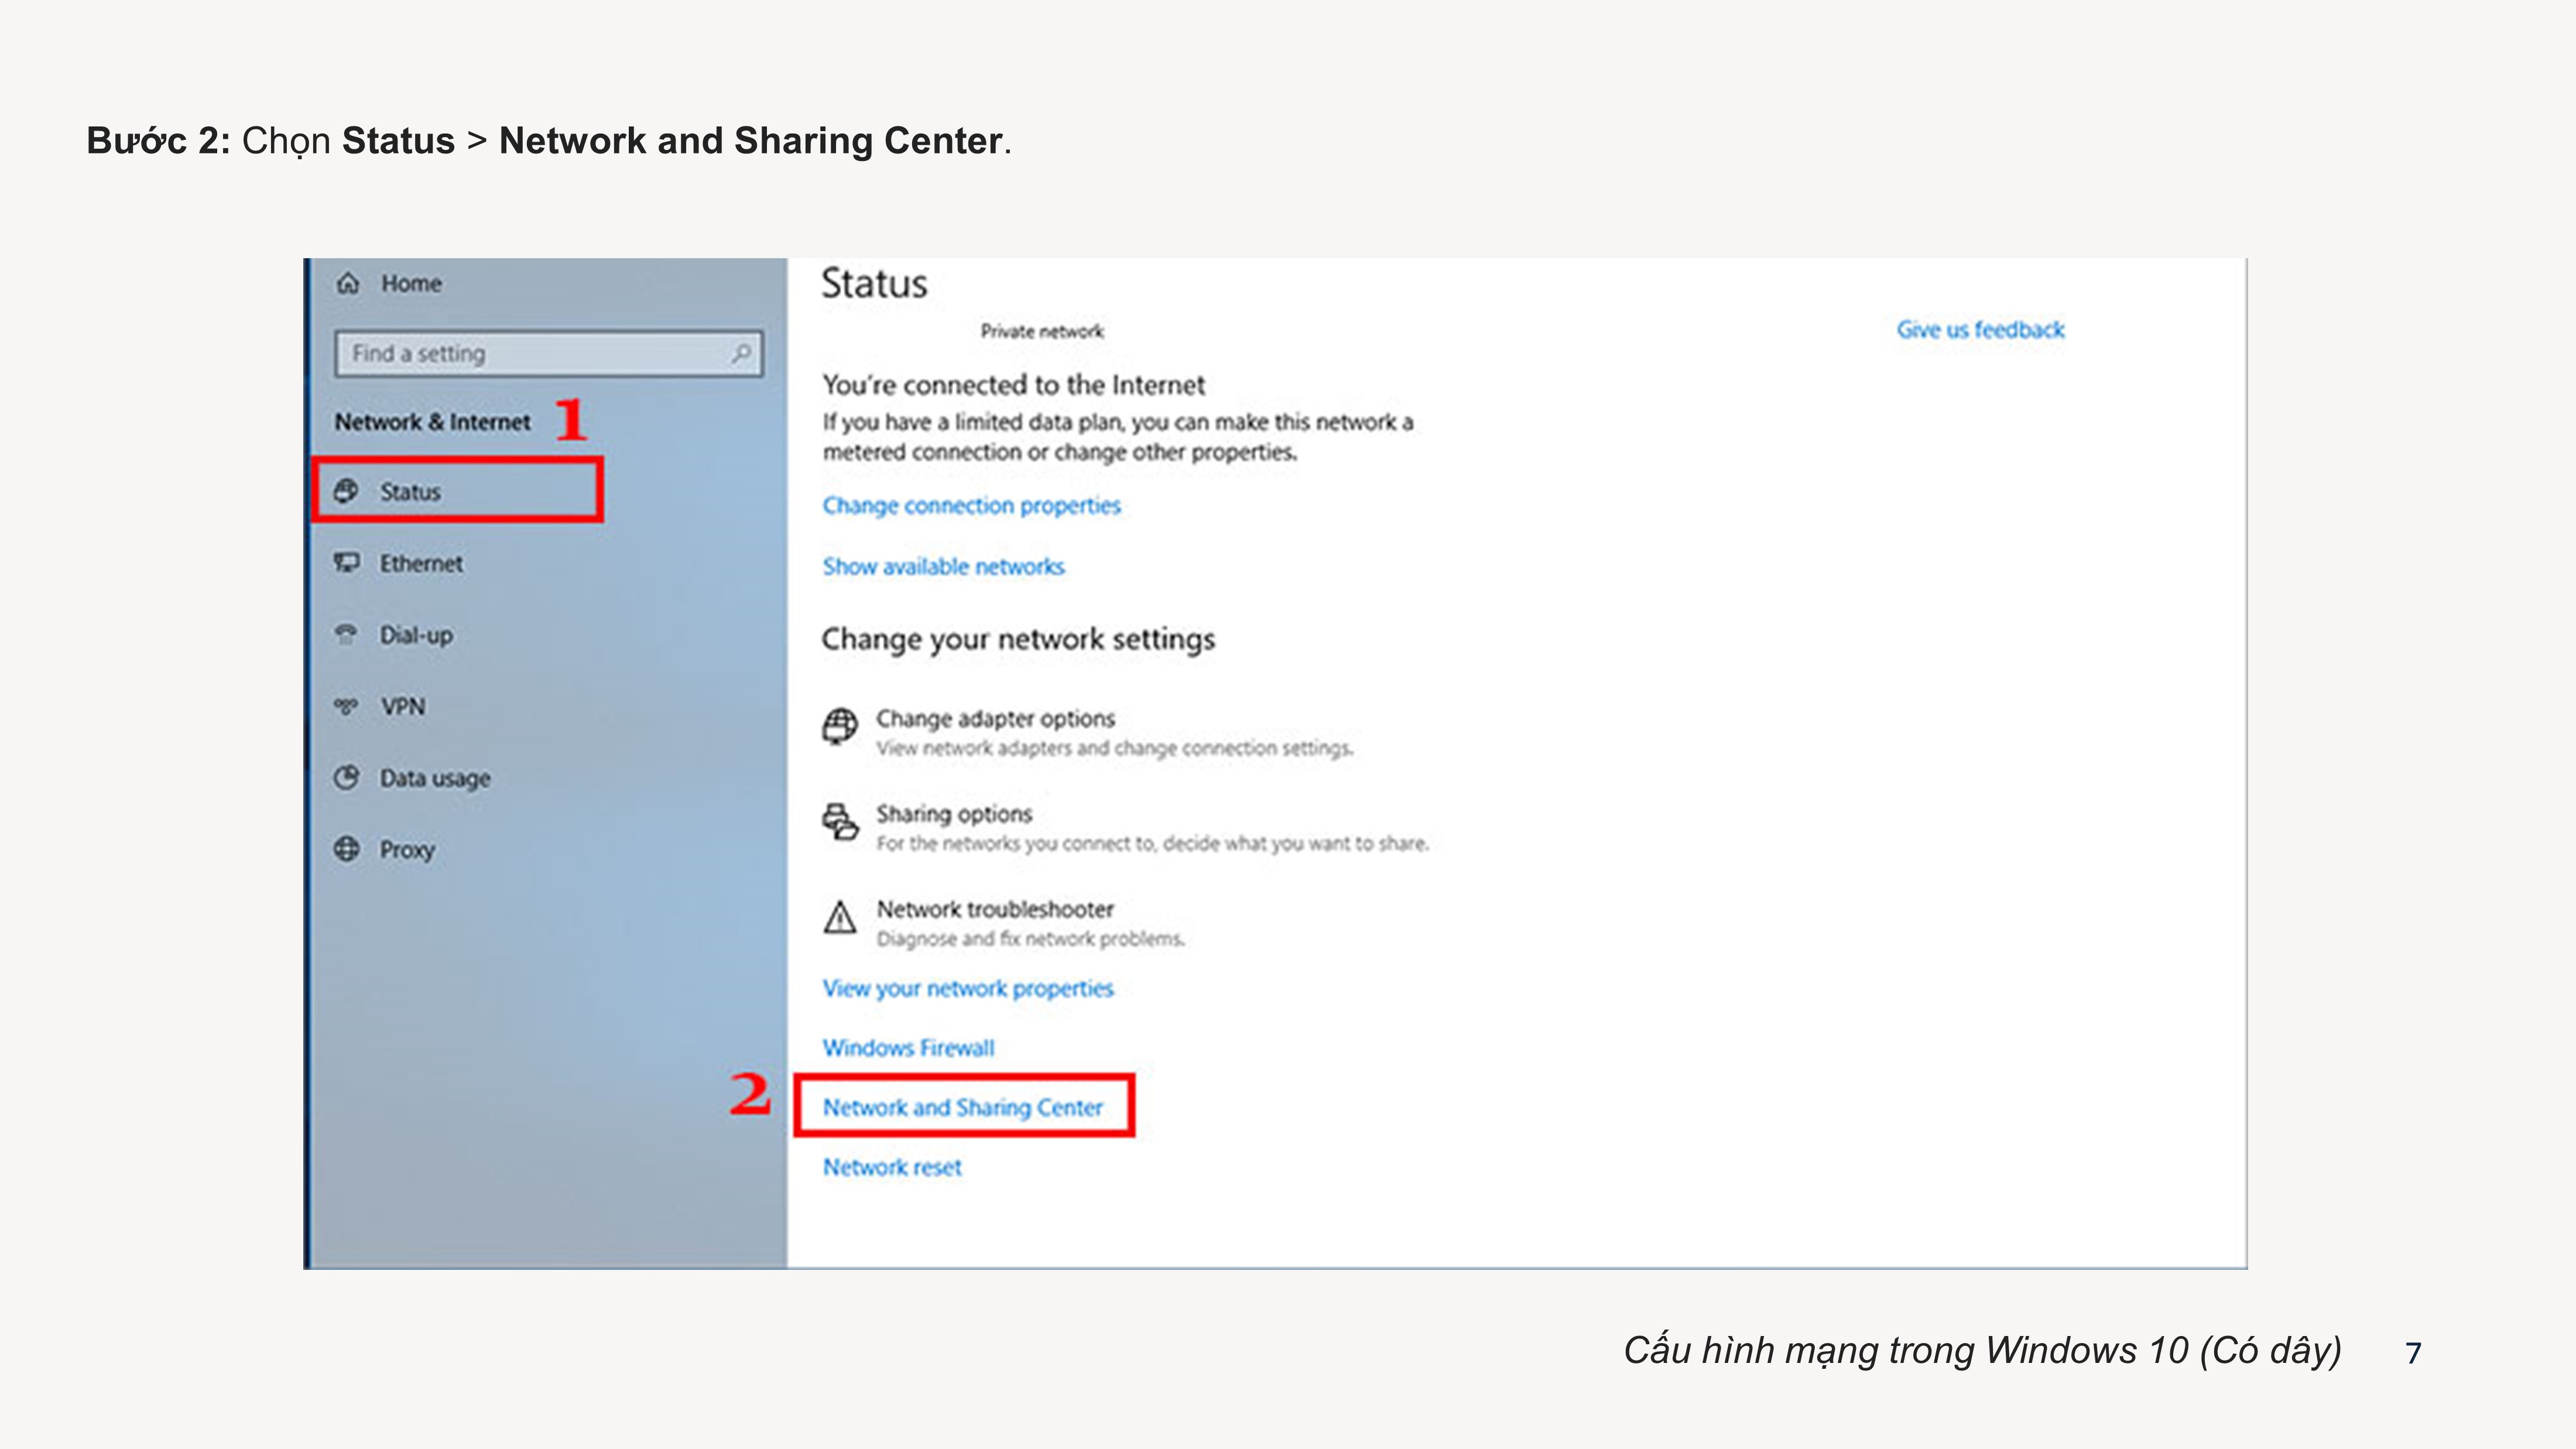2576x1449 pixels.
Task: Click the Dial-up phone icon
Action: pos(346,635)
